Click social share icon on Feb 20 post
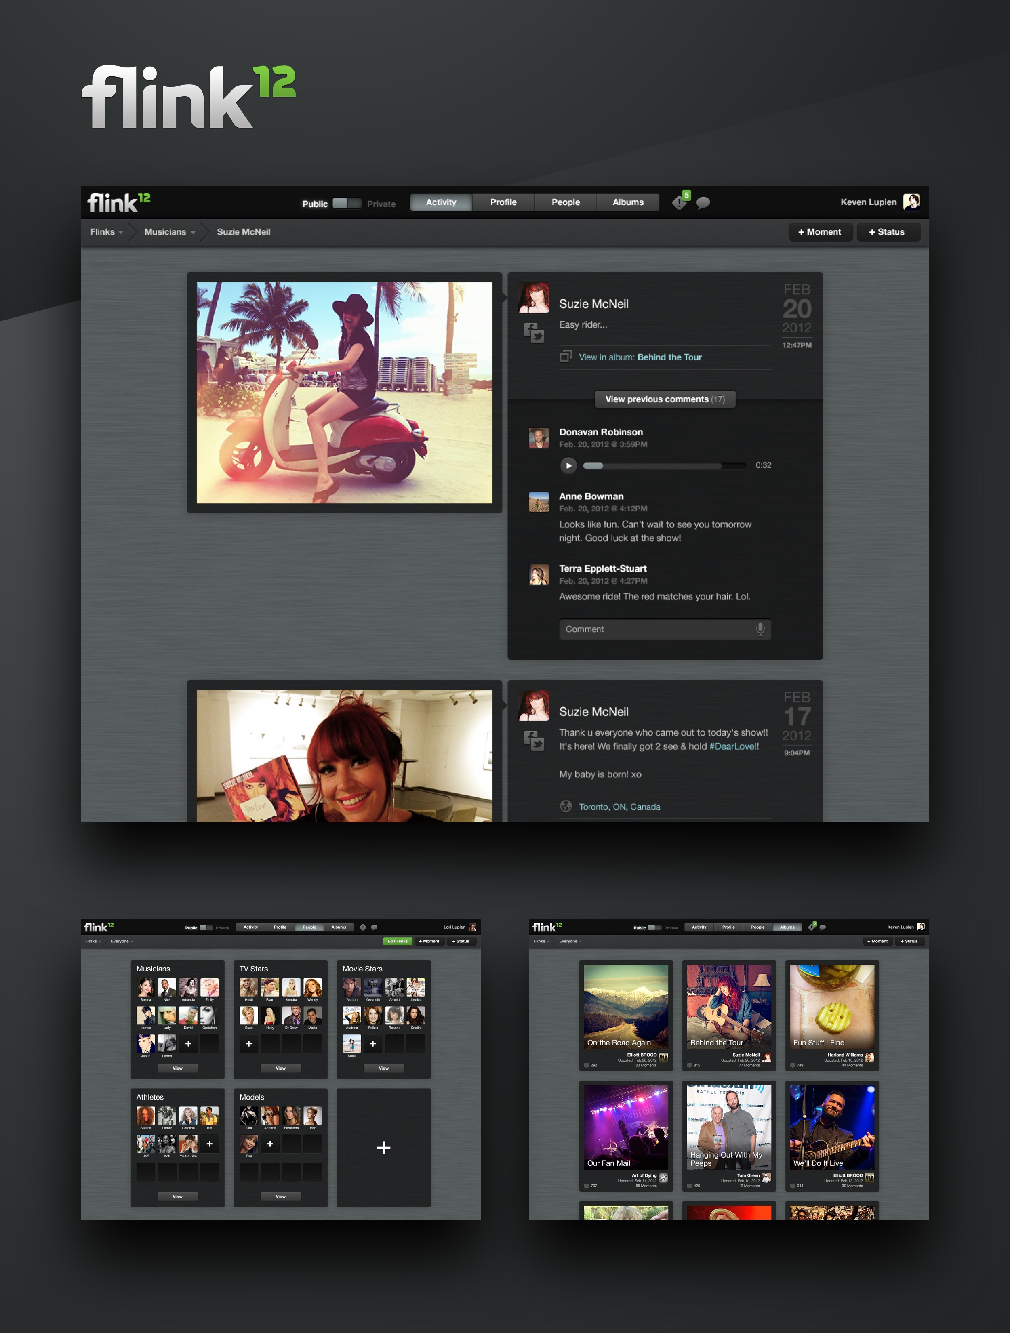The image size is (1010, 1333). [x=534, y=333]
